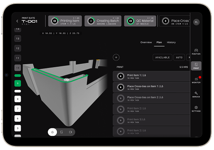214x150 pixels.
Task: Open the Monitor section in sidebar
Action: point(196,80)
